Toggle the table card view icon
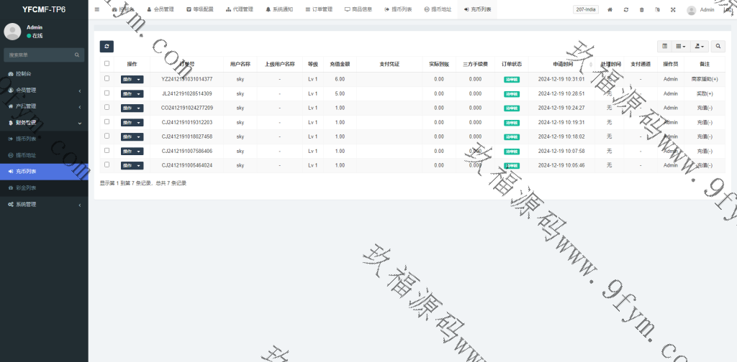 click(664, 46)
